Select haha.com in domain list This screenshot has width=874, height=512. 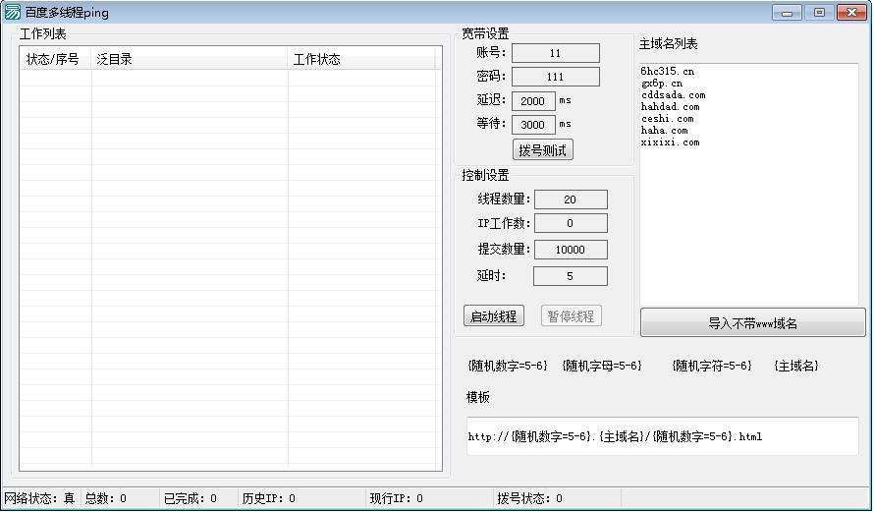coord(665,130)
